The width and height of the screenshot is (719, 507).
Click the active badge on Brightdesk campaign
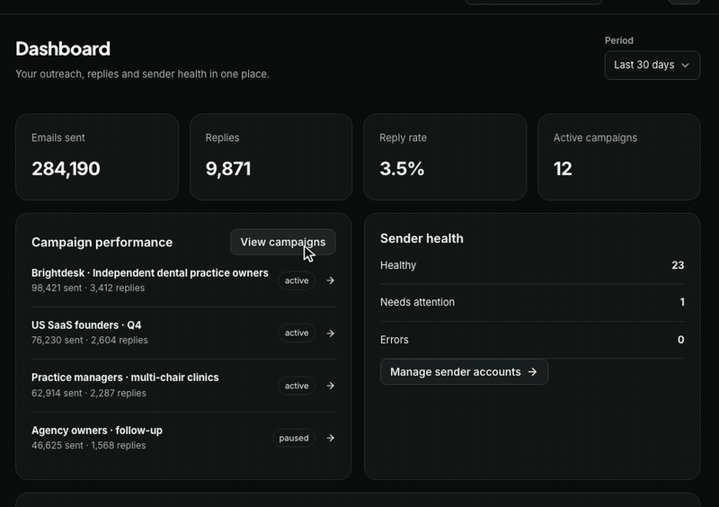point(297,280)
